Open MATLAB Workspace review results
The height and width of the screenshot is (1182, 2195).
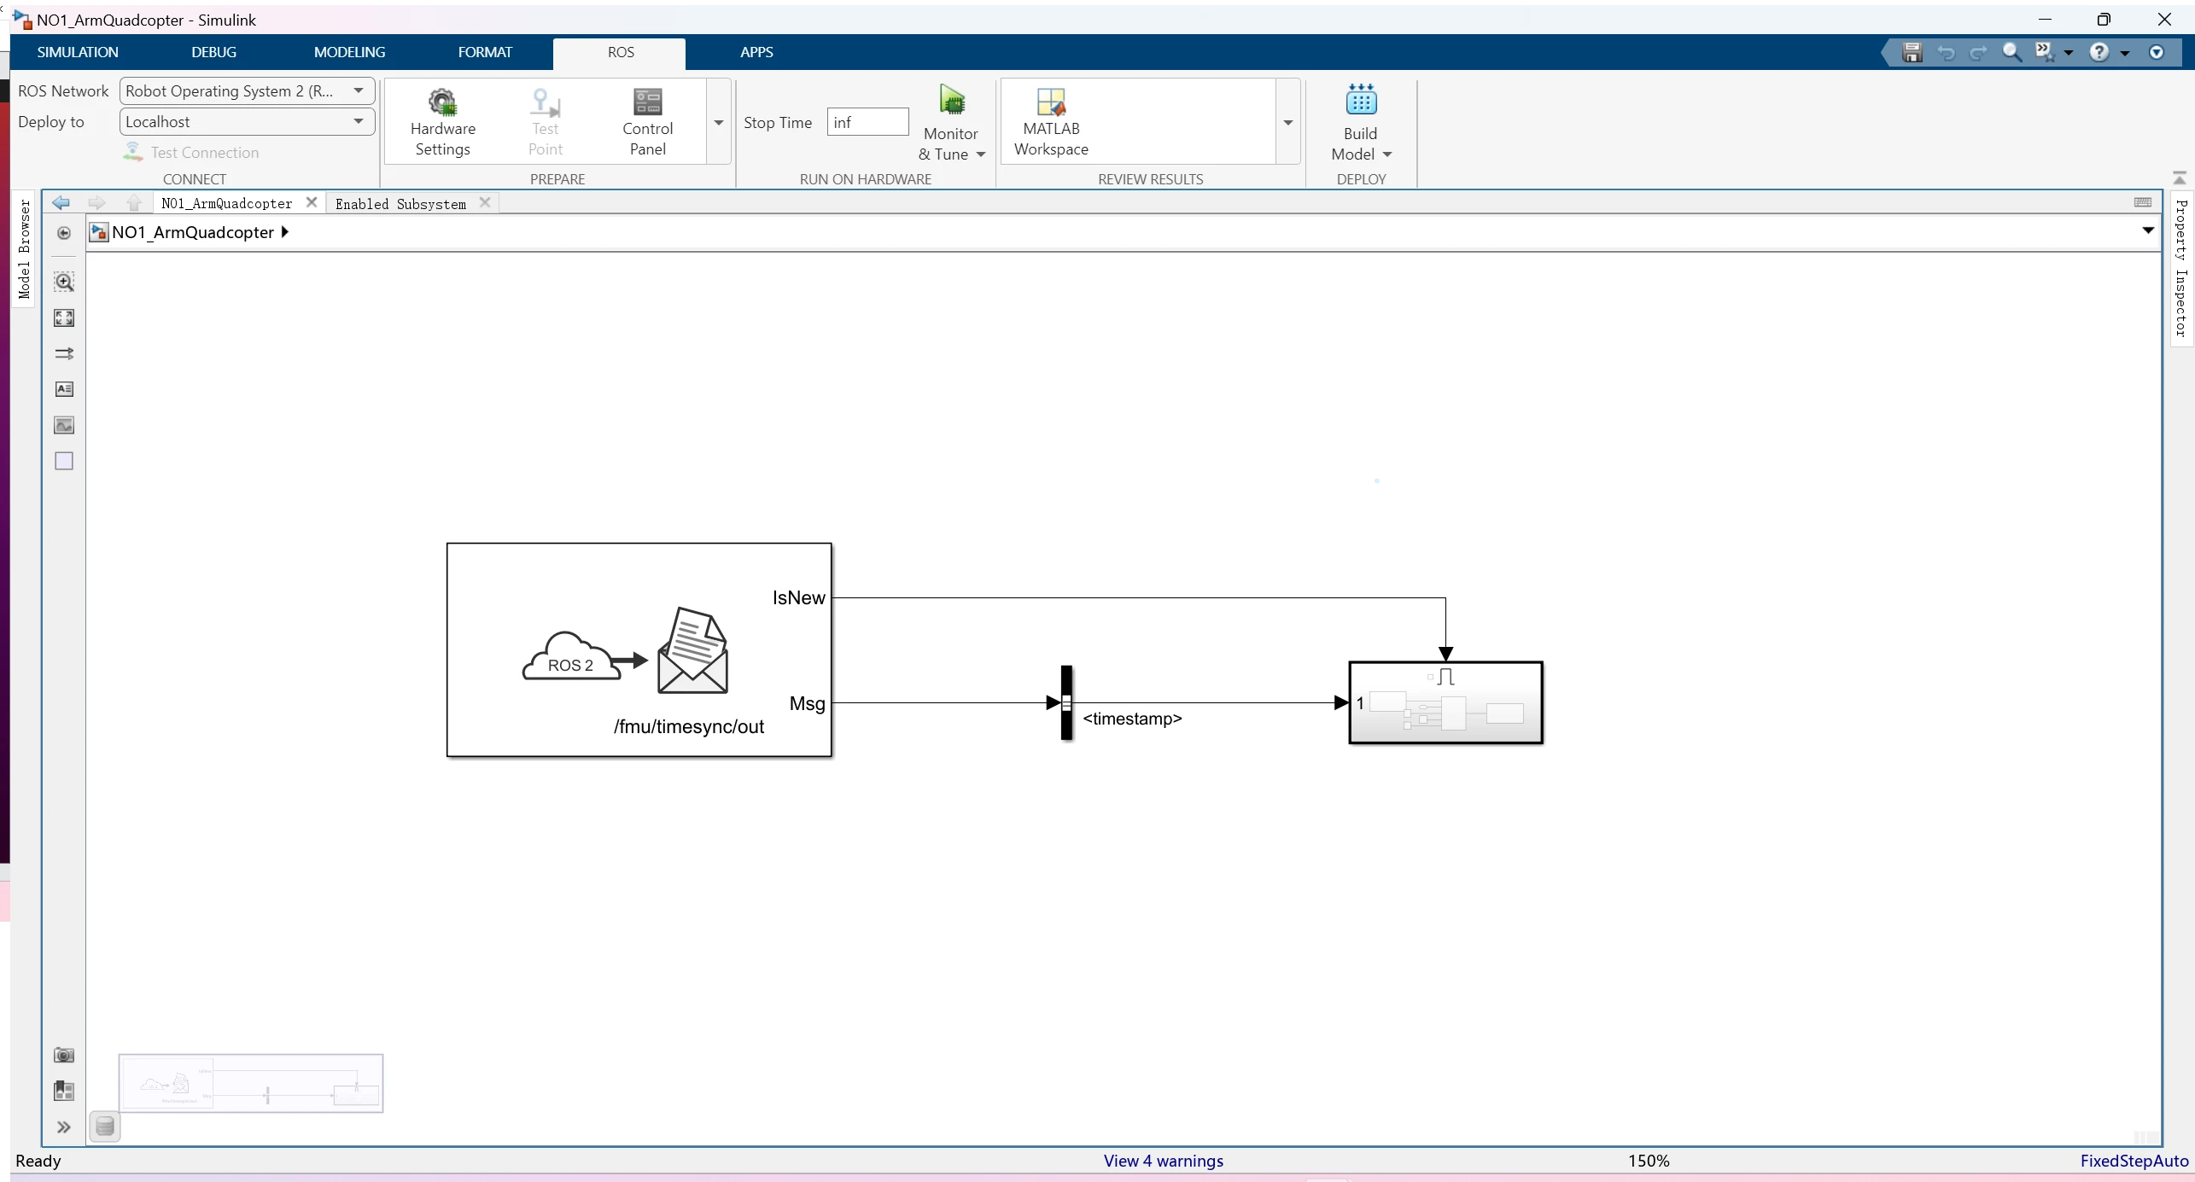tap(1051, 122)
